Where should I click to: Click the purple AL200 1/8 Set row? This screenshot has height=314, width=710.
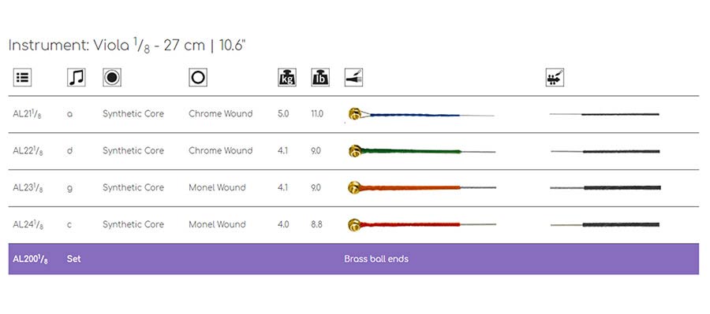(353, 259)
